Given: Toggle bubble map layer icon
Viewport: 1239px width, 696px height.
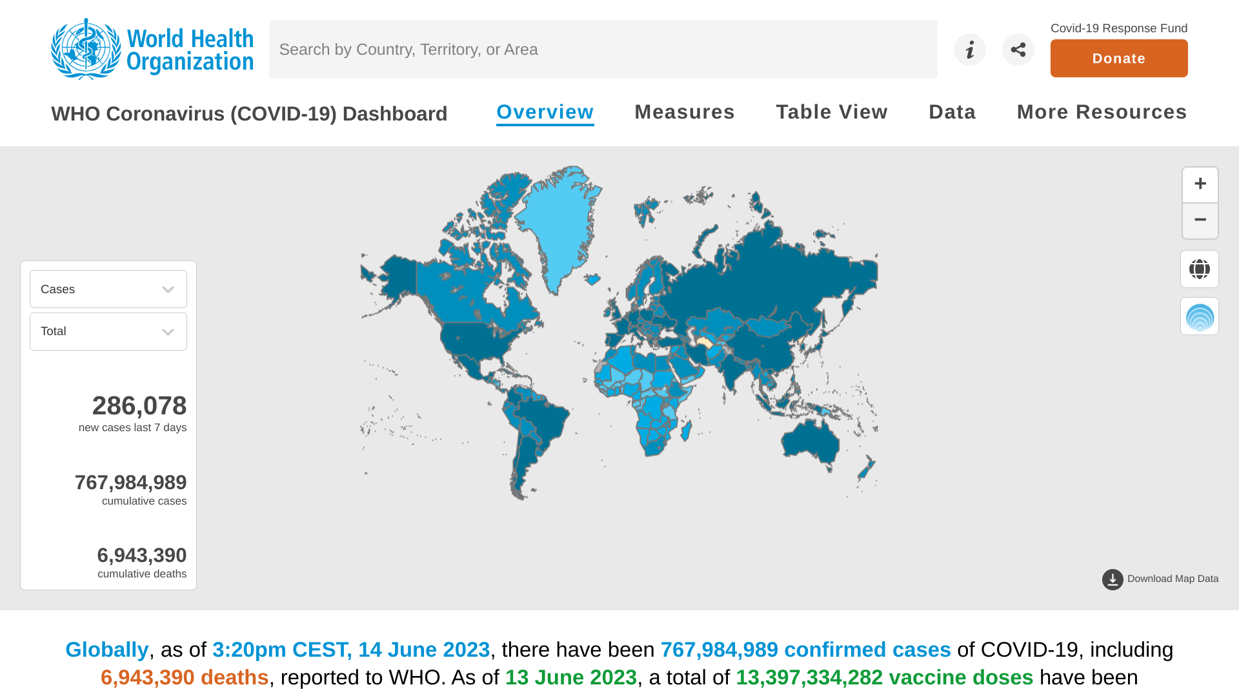Looking at the screenshot, I should [1199, 316].
